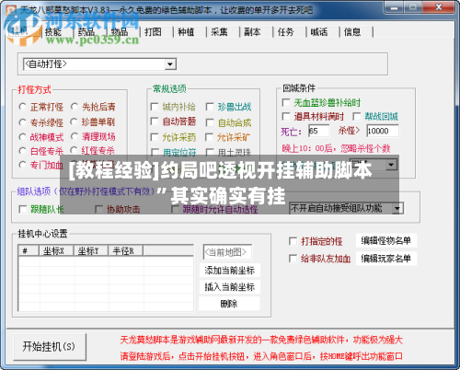460x370 pixels.
Task: Expand the <自动打怪> mode dropdown
Action: tap(170, 64)
